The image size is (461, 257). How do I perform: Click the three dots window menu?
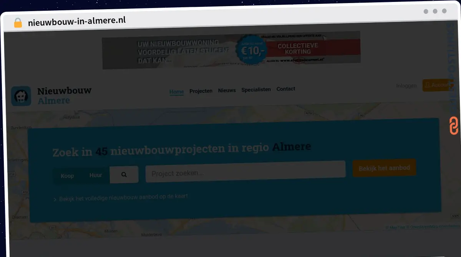coord(435,12)
